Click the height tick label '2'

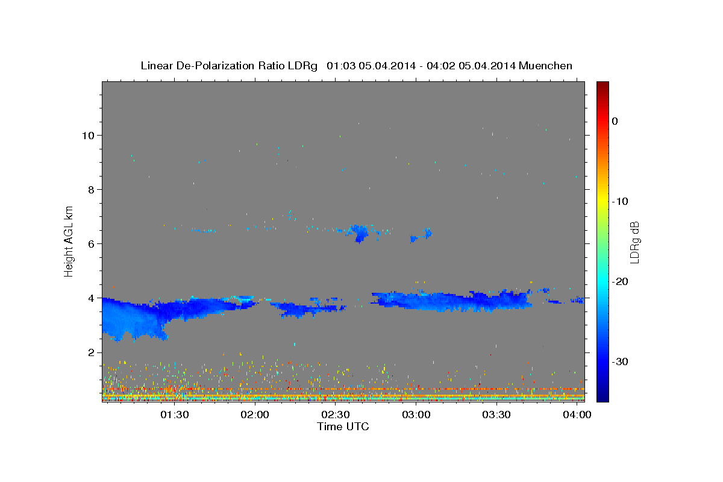92,352
